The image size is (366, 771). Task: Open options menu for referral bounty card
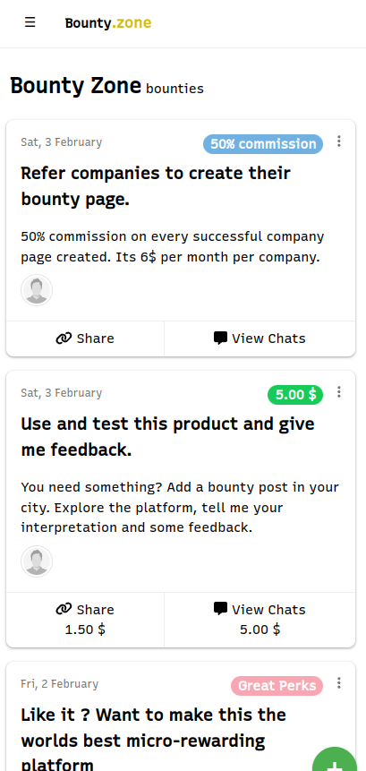339,141
